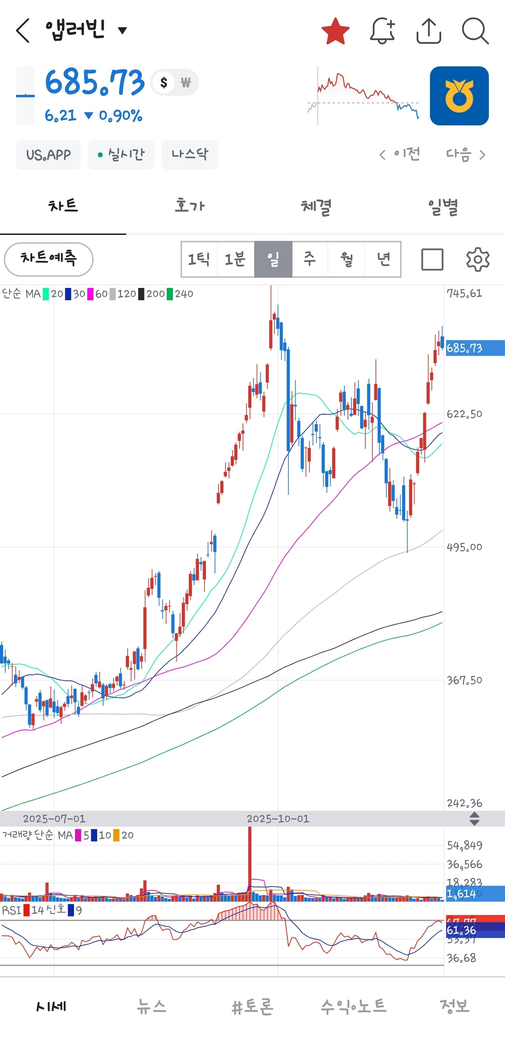The width and height of the screenshot is (505, 1038).
Task: Tap the 나스닥 exchange chip
Action: [x=190, y=155]
